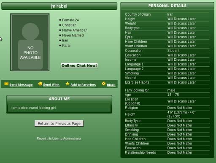Screen dimensions: 216x163
Task: Click the PERSONAL DETAILS heading
Action: click(x=167, y=6)
